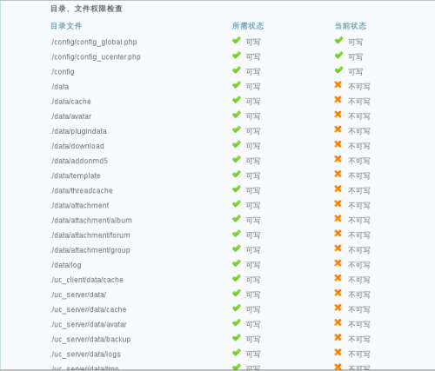Select the ./uc_server/data/logs path text
The height and width of the screenshot is (371, 435).
pyautogui.click(x=86, y=354)
